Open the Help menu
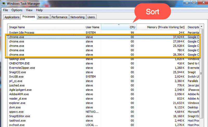This screenshot has width=208, height=127. [40, 10]
